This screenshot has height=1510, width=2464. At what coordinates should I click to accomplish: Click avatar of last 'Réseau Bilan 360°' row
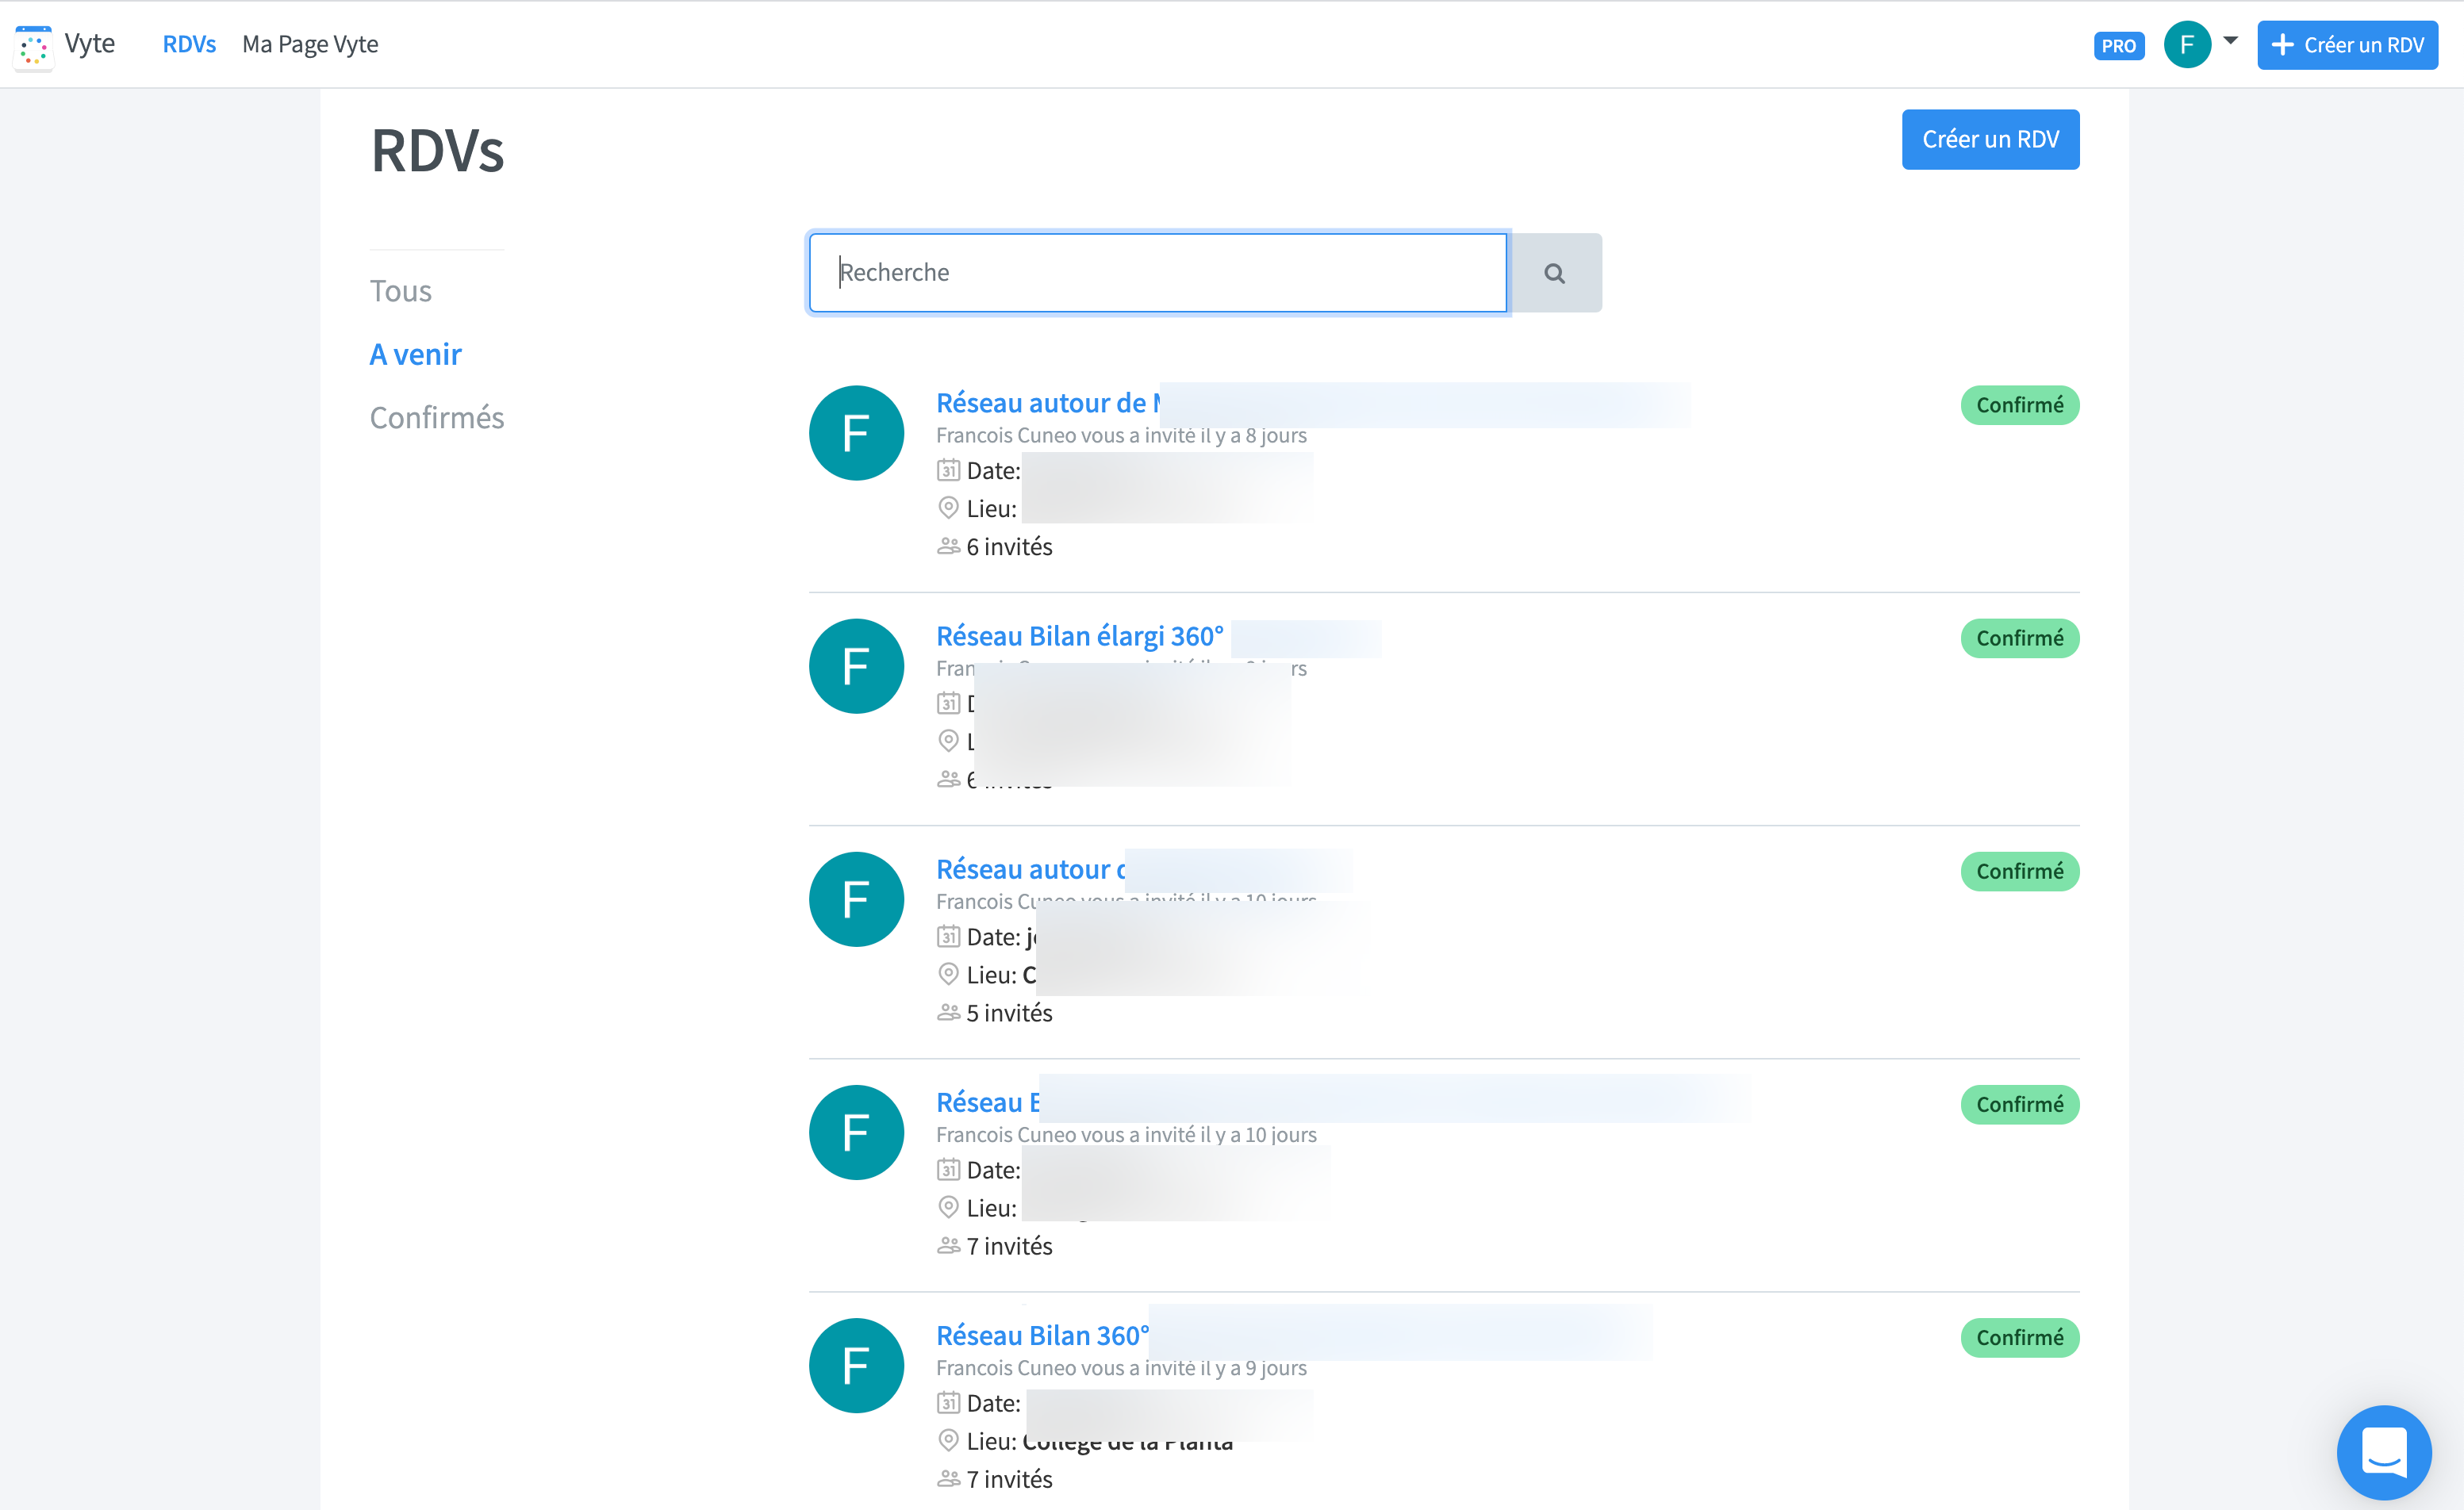[856, 1365]
